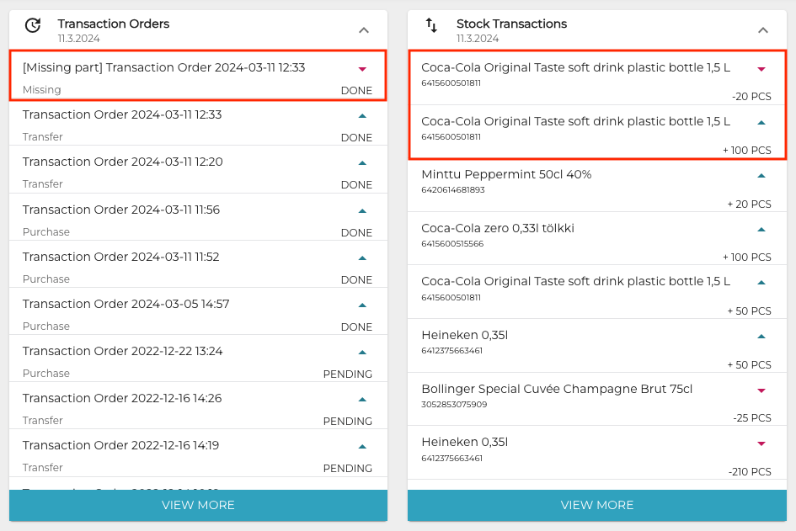The width and height of the screenshot is (796, 531).
Task: Open Transaction Order 2024-03-05 14:57
Action: (x=126, y=304)
